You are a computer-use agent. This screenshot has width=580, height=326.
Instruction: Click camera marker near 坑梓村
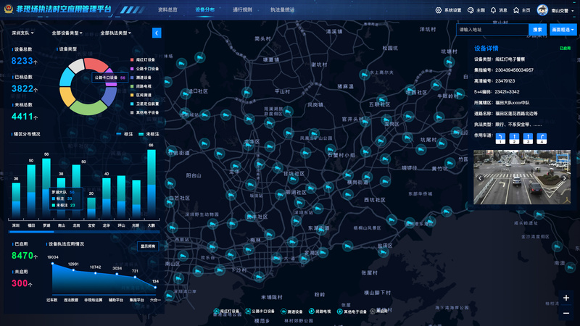(x=449, y=62)
